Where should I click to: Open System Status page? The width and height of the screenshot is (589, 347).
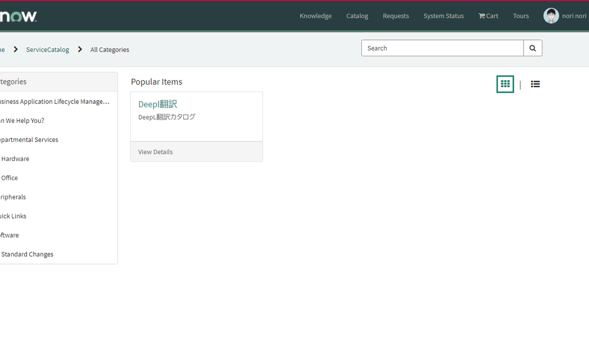[x=443, y=16]
